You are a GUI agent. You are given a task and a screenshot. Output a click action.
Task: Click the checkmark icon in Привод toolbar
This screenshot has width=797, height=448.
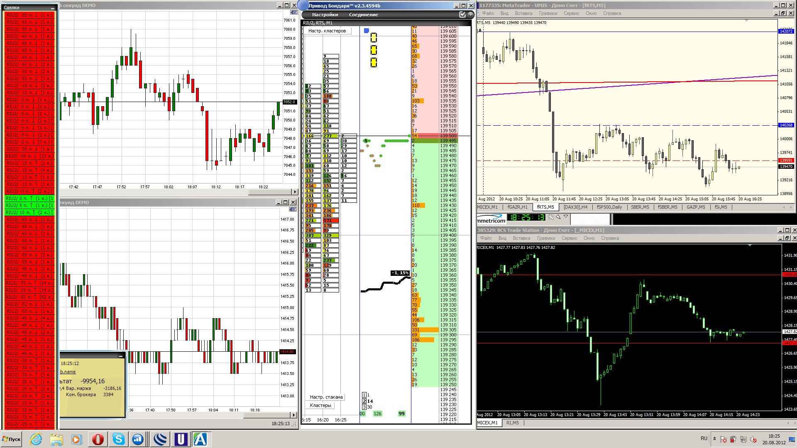point(462,15)
